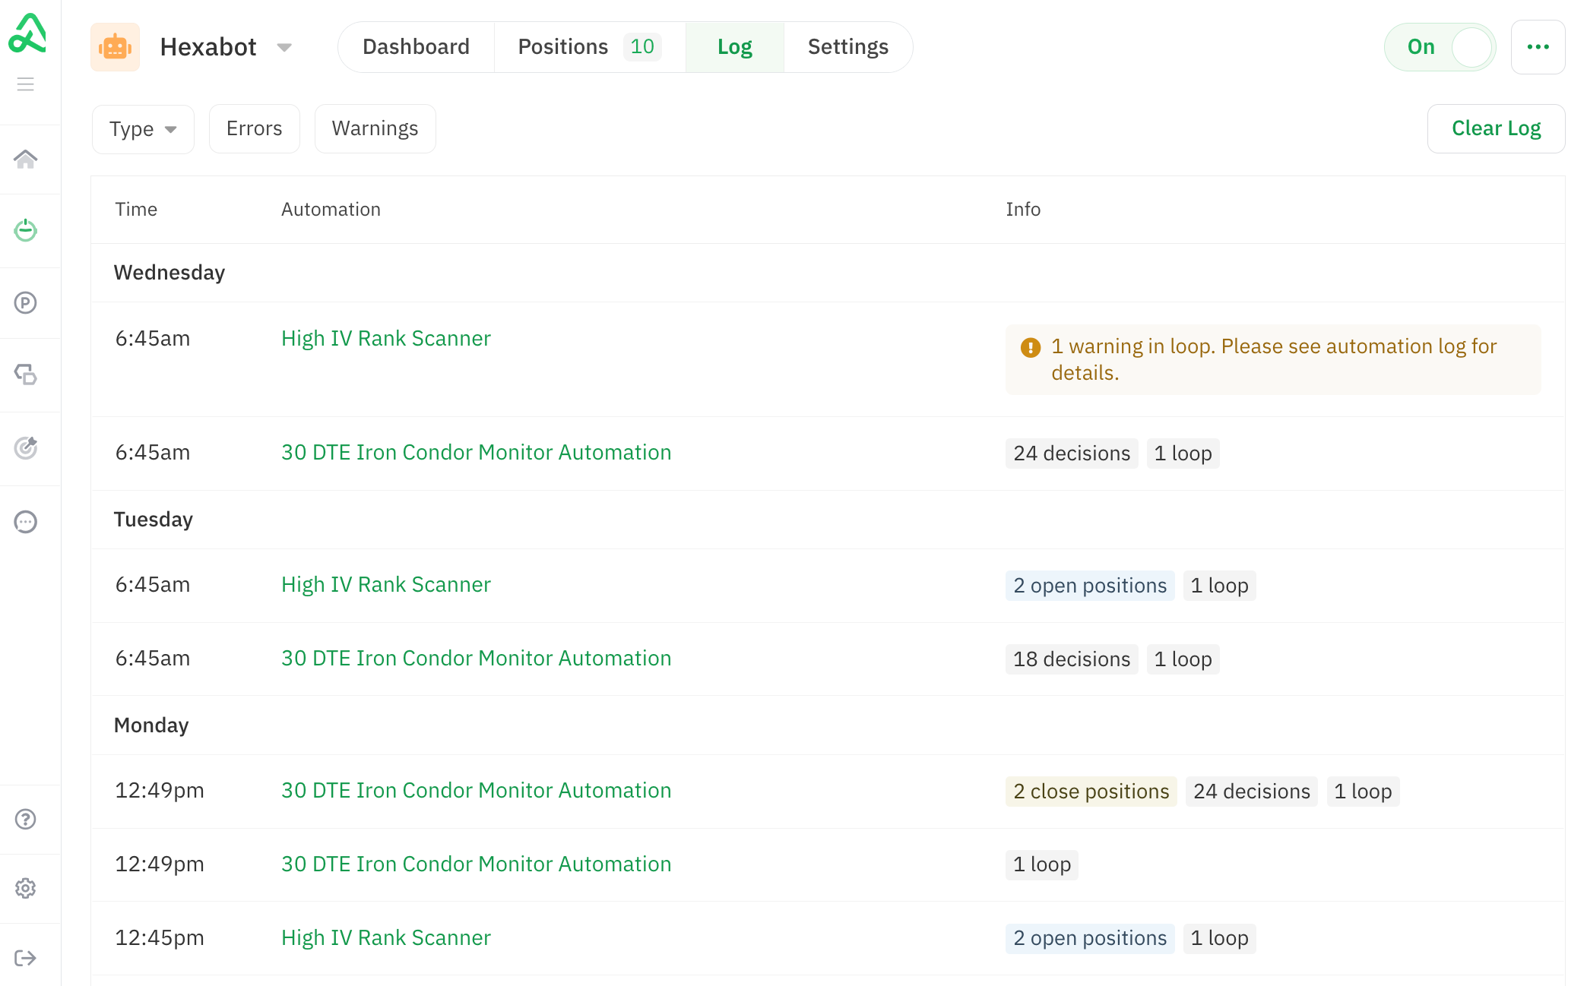Click the templates icon in the left sidebar
The image size is (1587, 986).
click(26, 375)
